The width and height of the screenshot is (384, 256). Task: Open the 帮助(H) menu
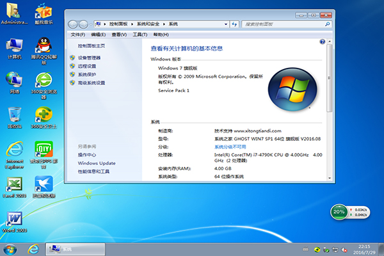tap(161, 35)
